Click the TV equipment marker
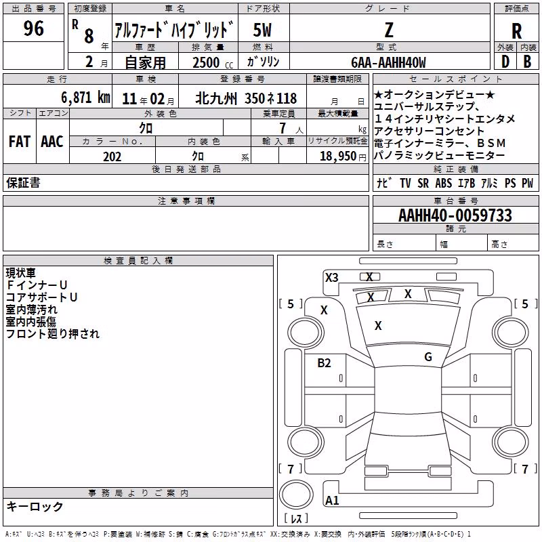This screenshot has height=542, width=542. tap(405, 183)
